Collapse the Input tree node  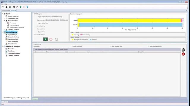pos(3,14)
